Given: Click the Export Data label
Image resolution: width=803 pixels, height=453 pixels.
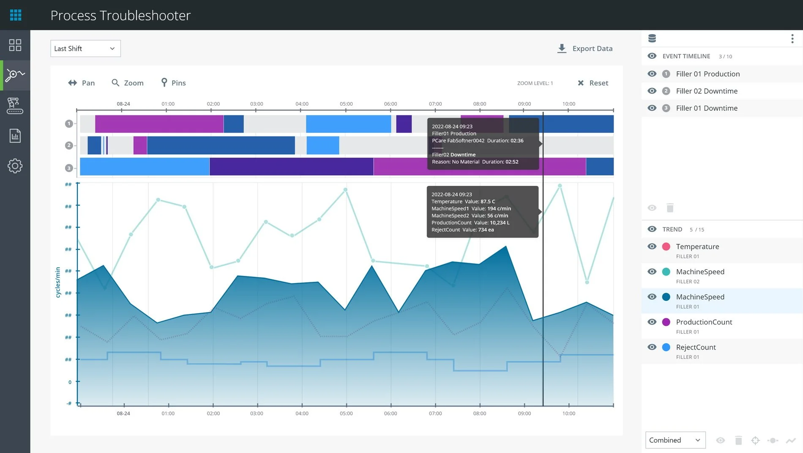Looking at the screenshot, I should point(593,49).
